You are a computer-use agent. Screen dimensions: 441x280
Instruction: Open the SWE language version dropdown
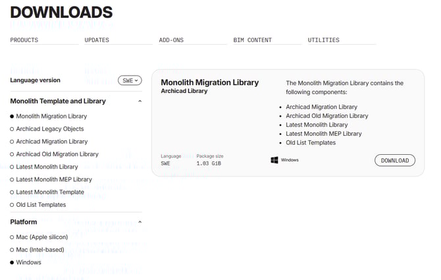[x=130, y=80]
